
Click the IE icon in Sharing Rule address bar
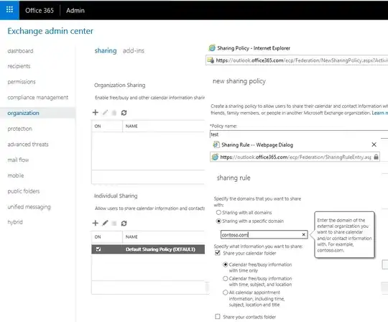(215, 157)
